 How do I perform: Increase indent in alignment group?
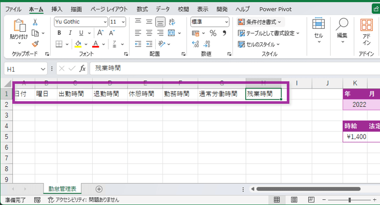(x=149, y=44)
